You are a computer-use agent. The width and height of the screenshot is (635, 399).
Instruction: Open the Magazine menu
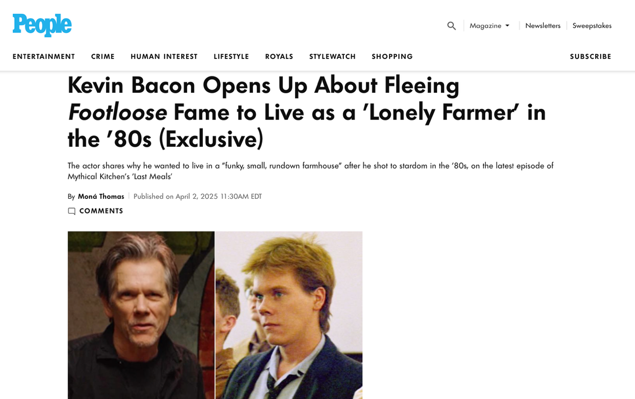pos(485,26)
